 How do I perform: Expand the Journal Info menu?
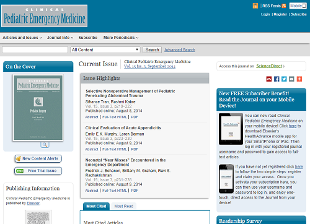[x=60, y=38]
